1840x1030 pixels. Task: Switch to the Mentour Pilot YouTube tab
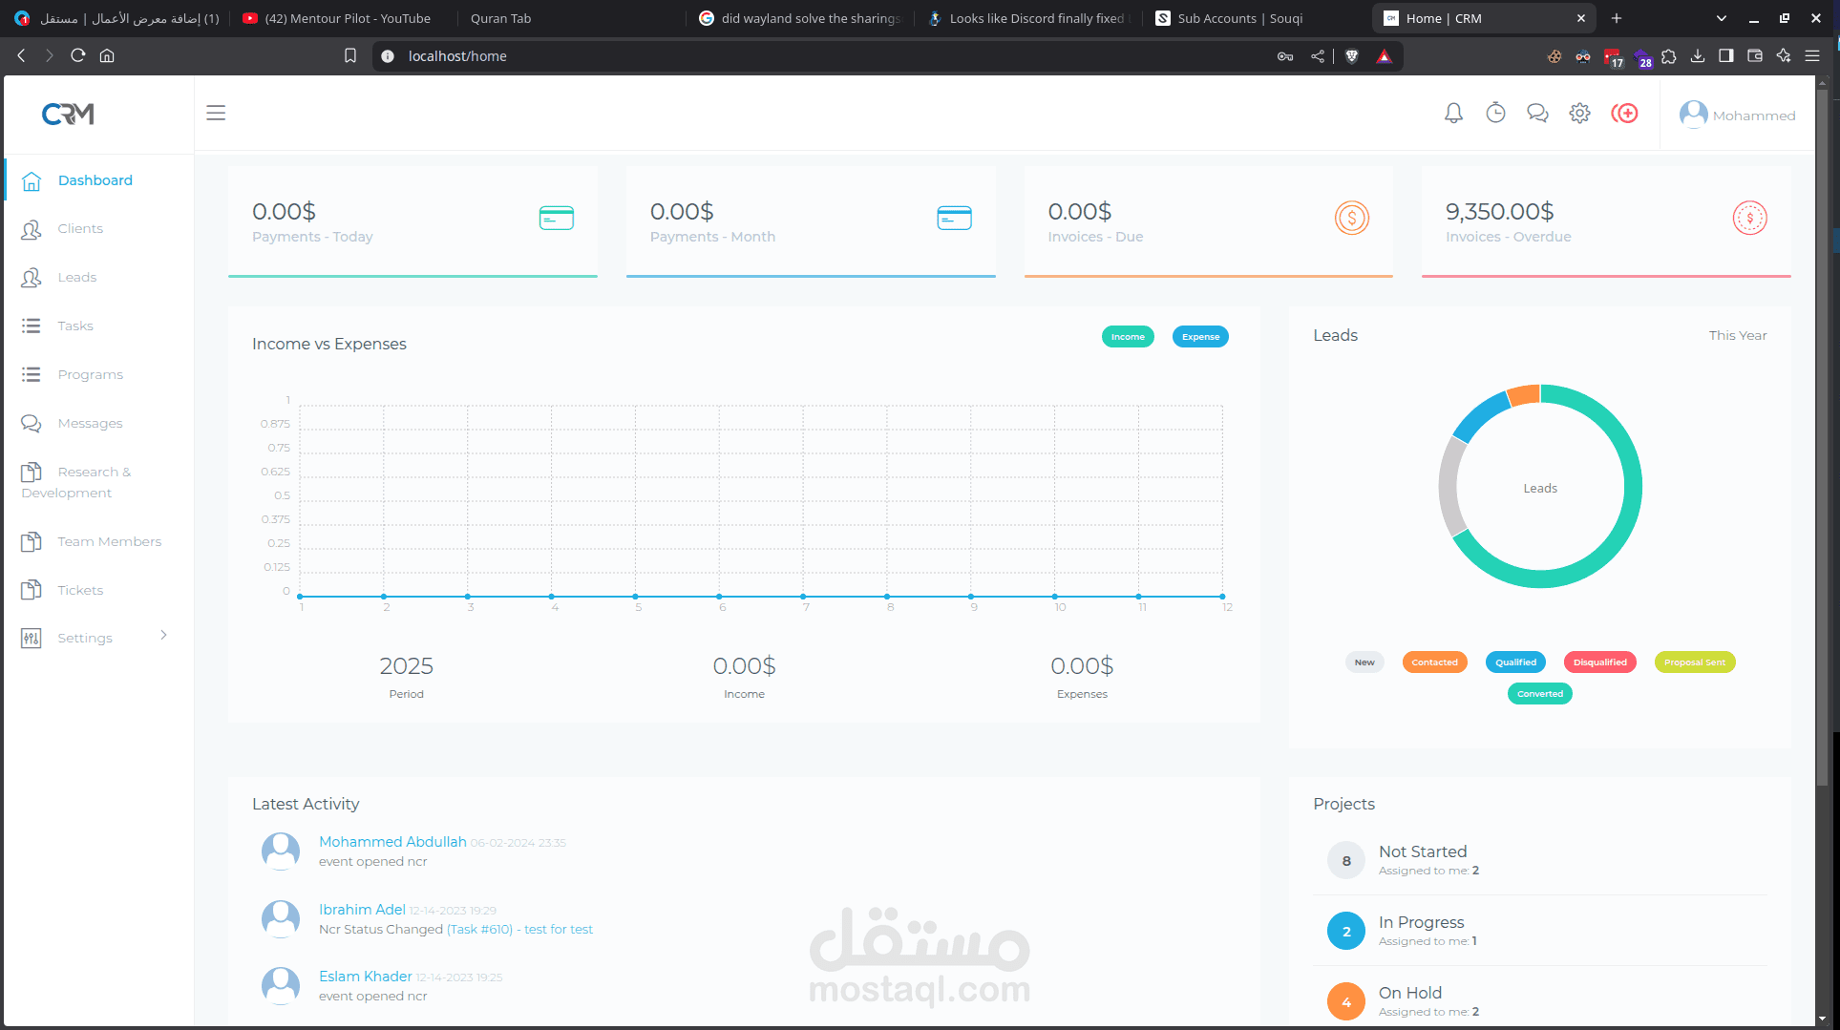(337, 18)
